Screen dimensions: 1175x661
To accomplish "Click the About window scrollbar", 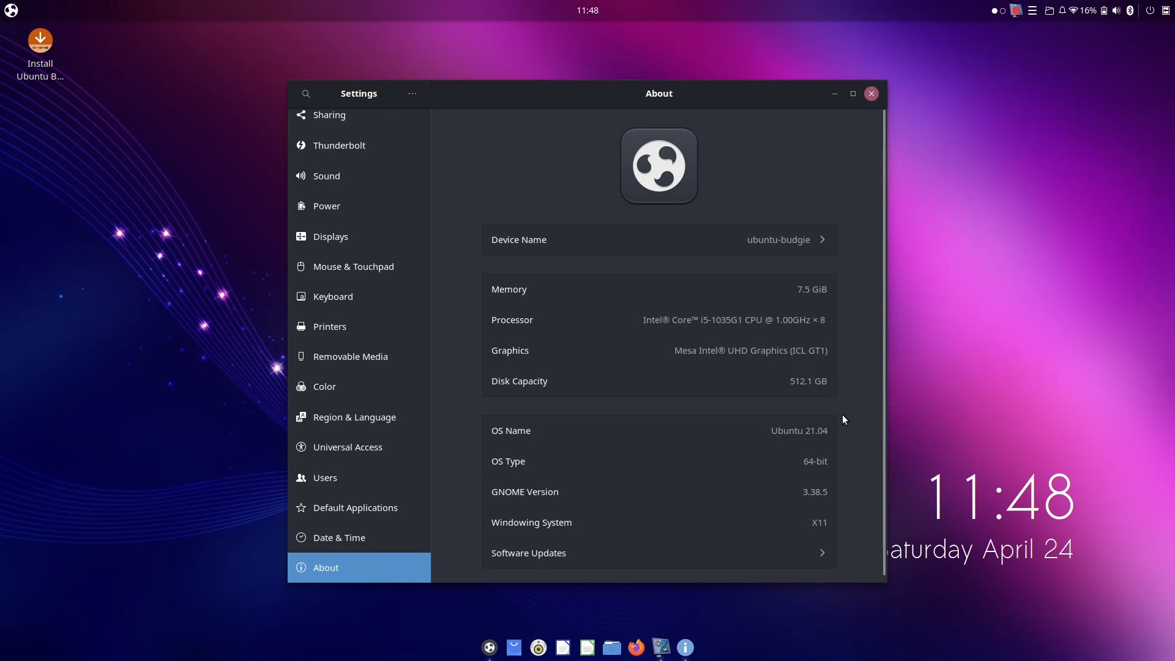I will [884, 343].
